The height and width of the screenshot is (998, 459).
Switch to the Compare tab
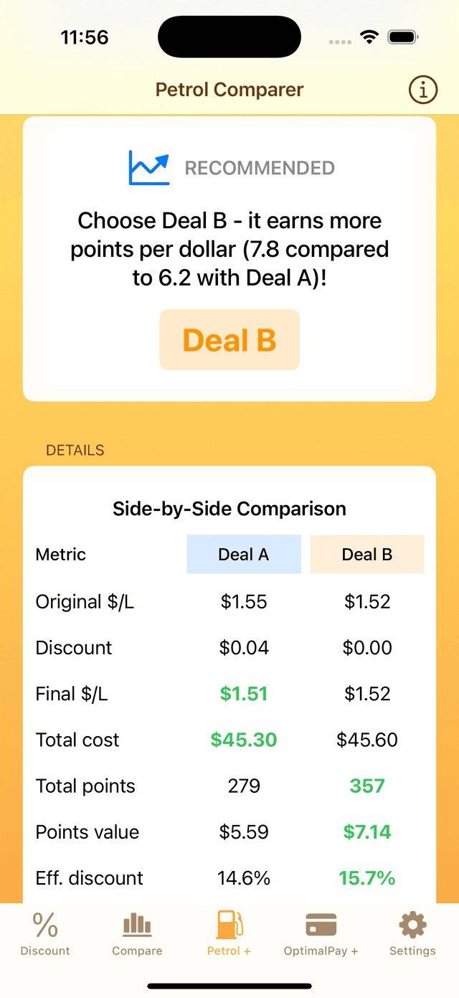click(x=137, y=934)
